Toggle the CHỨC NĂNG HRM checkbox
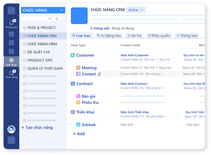The image size is (211, 155). [25, 44]
